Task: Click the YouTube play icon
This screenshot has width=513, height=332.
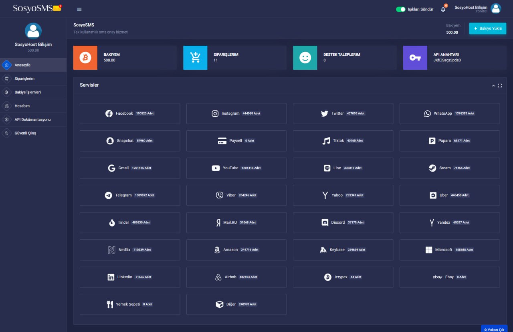Action: pyautogui.click(x=216, y=168)
